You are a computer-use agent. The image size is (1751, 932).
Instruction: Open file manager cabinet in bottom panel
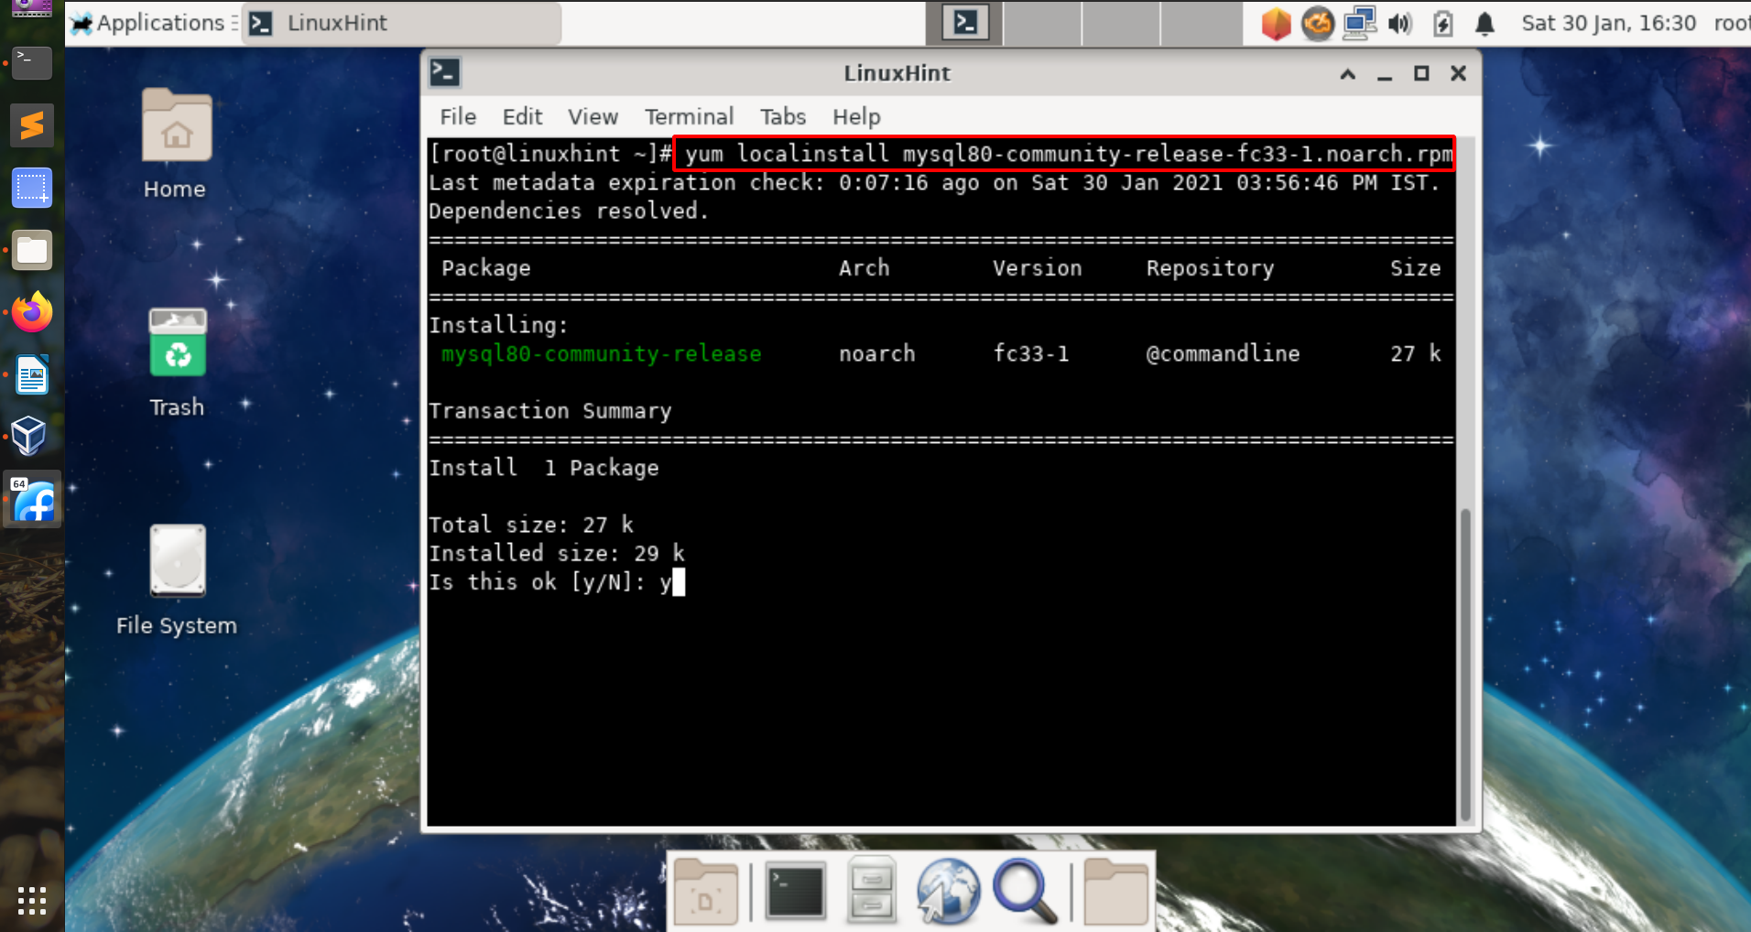pos(871,890)
